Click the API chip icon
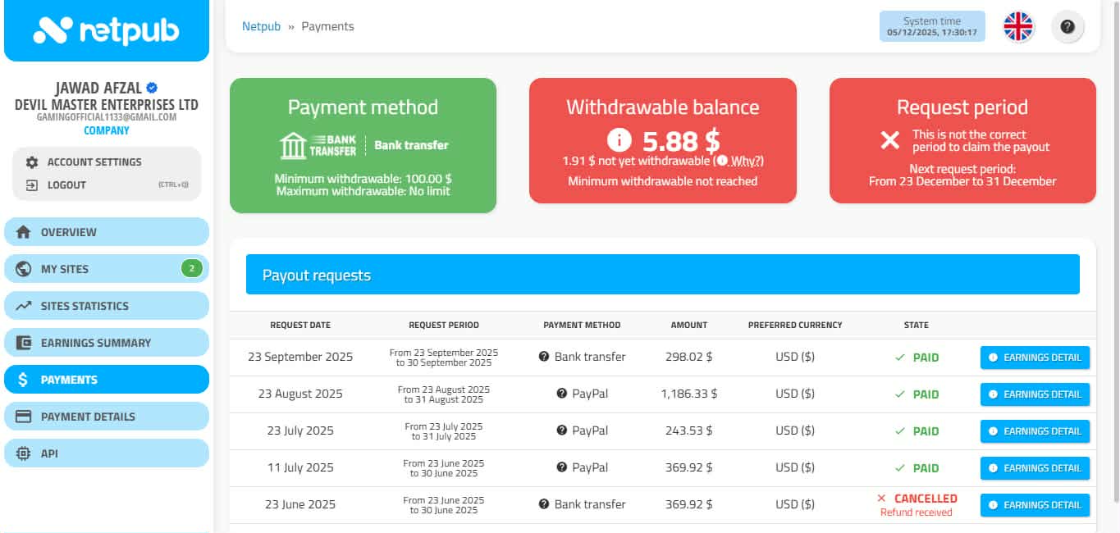Screen dimensions: 1120x533 [24, 453]
